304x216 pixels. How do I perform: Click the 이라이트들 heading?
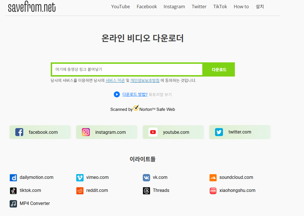pyautogui.click(x=143, y=159)
